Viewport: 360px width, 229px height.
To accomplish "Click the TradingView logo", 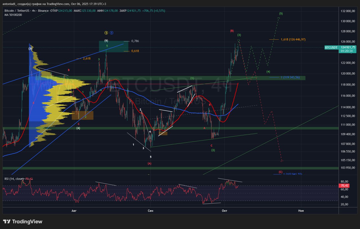I will [22, 222].
